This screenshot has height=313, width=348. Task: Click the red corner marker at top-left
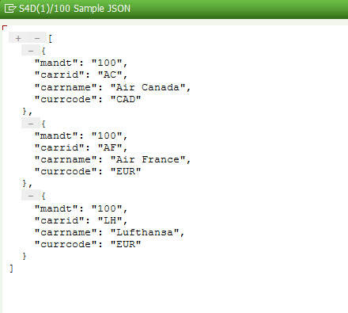pos(4,28)
